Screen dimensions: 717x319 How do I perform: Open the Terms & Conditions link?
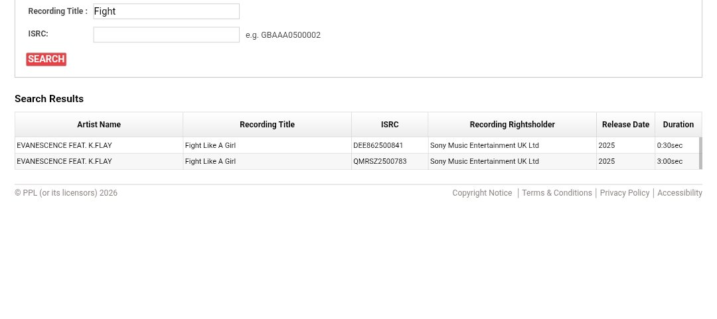pos(557,193)
